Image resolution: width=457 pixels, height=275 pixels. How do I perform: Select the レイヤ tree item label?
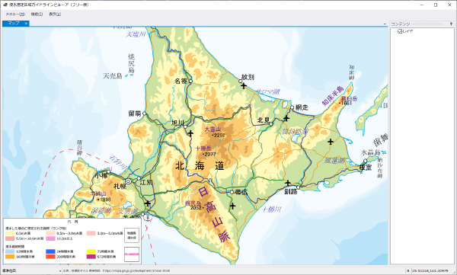coord(407,31)
